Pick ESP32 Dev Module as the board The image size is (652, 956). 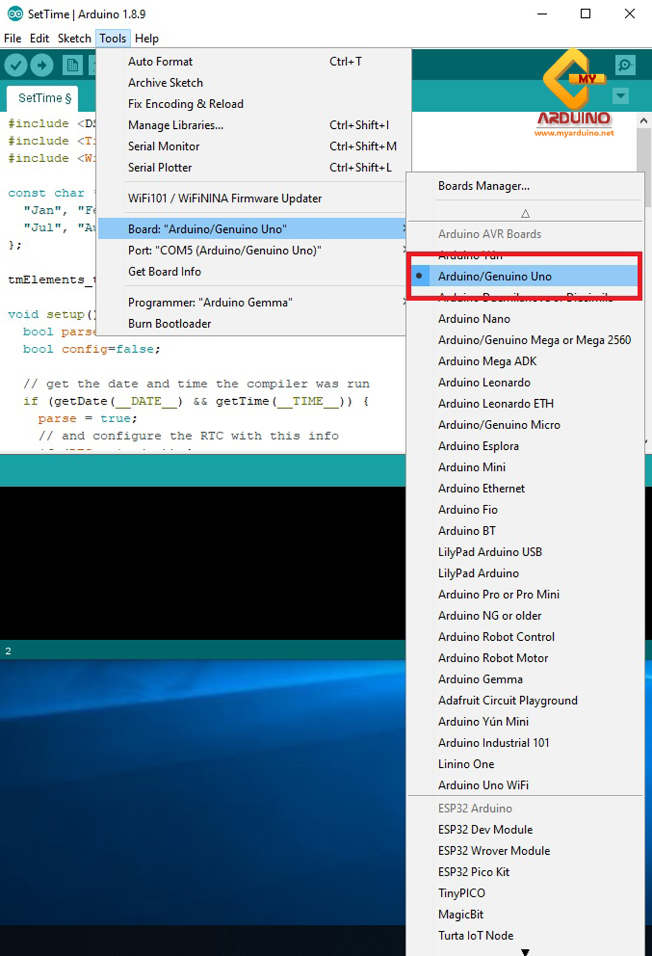[485, 829]
